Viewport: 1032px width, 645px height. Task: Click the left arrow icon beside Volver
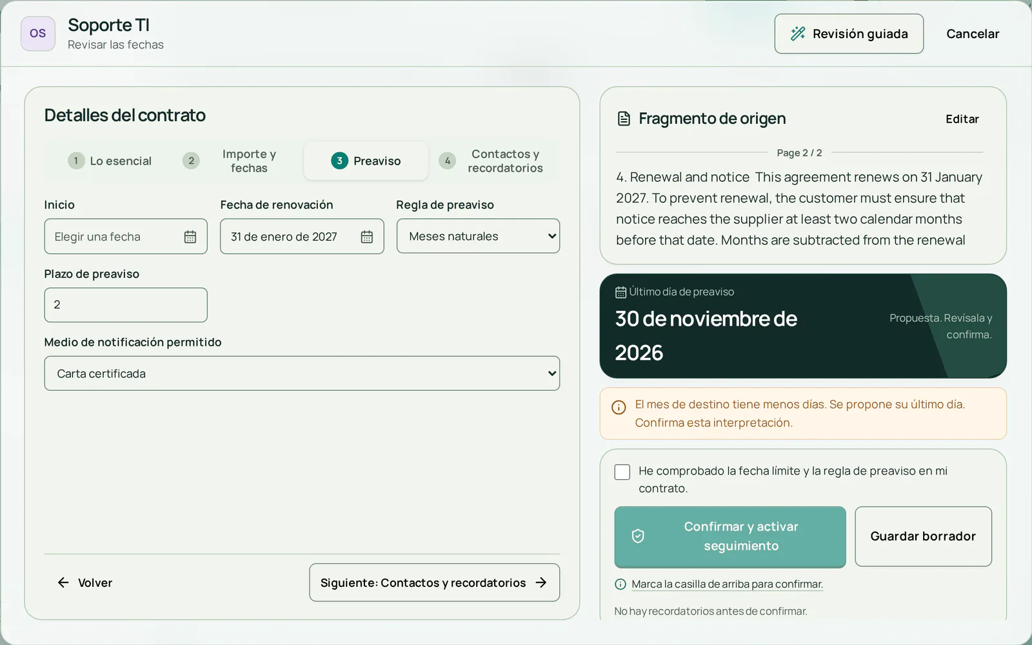click(x=63, y=582)
